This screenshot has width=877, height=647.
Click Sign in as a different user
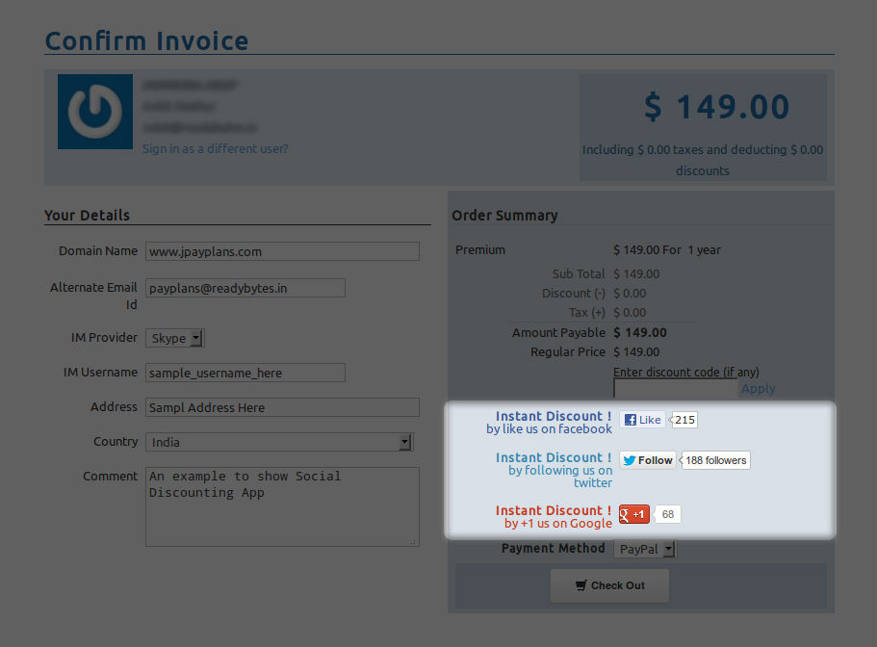tap(215, 148)
